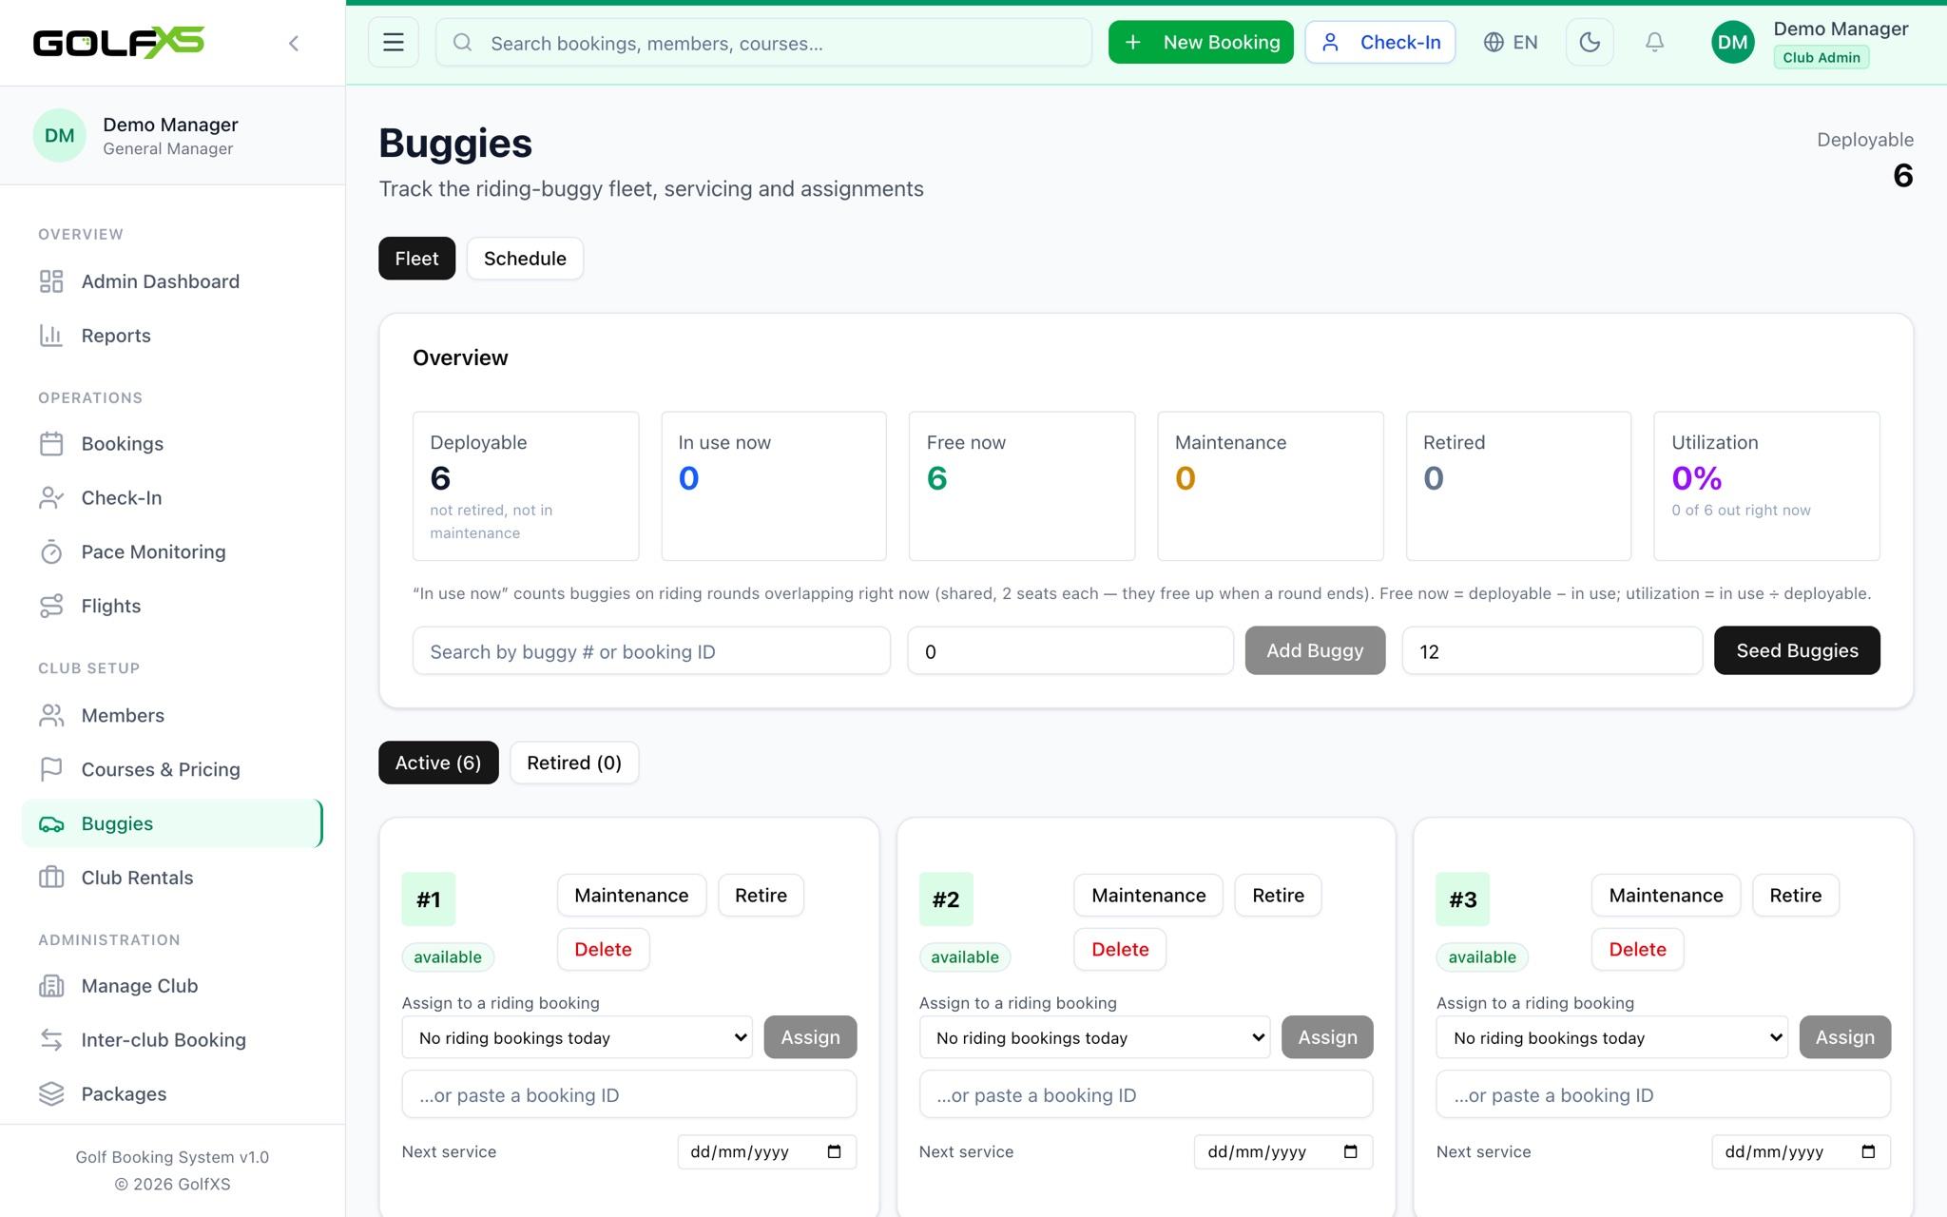The image size is (1947, 1217).
Task: Open riding booking dropdown for buggy #3
Action: tap(1611, 1037)
